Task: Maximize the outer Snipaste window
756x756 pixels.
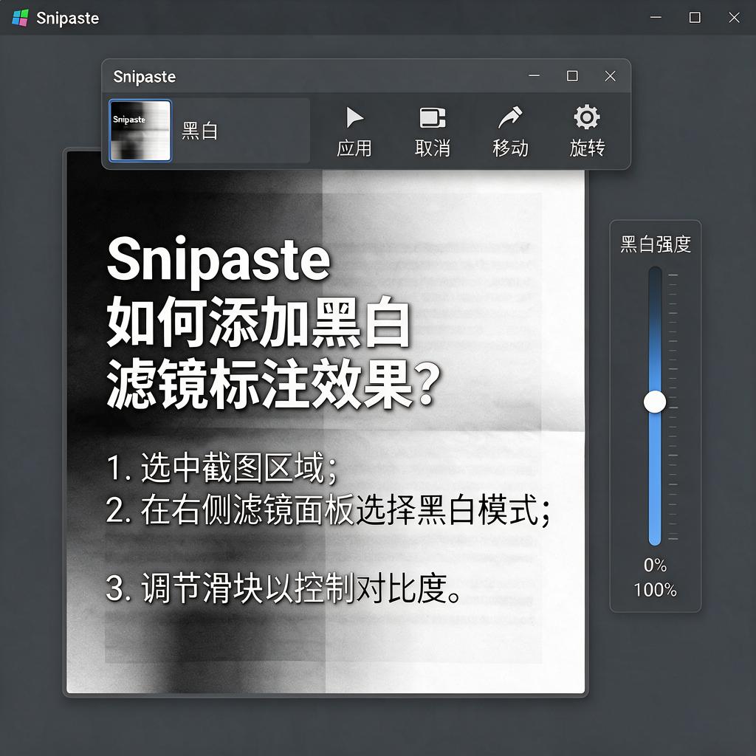Action: click(x=695, y=18)
